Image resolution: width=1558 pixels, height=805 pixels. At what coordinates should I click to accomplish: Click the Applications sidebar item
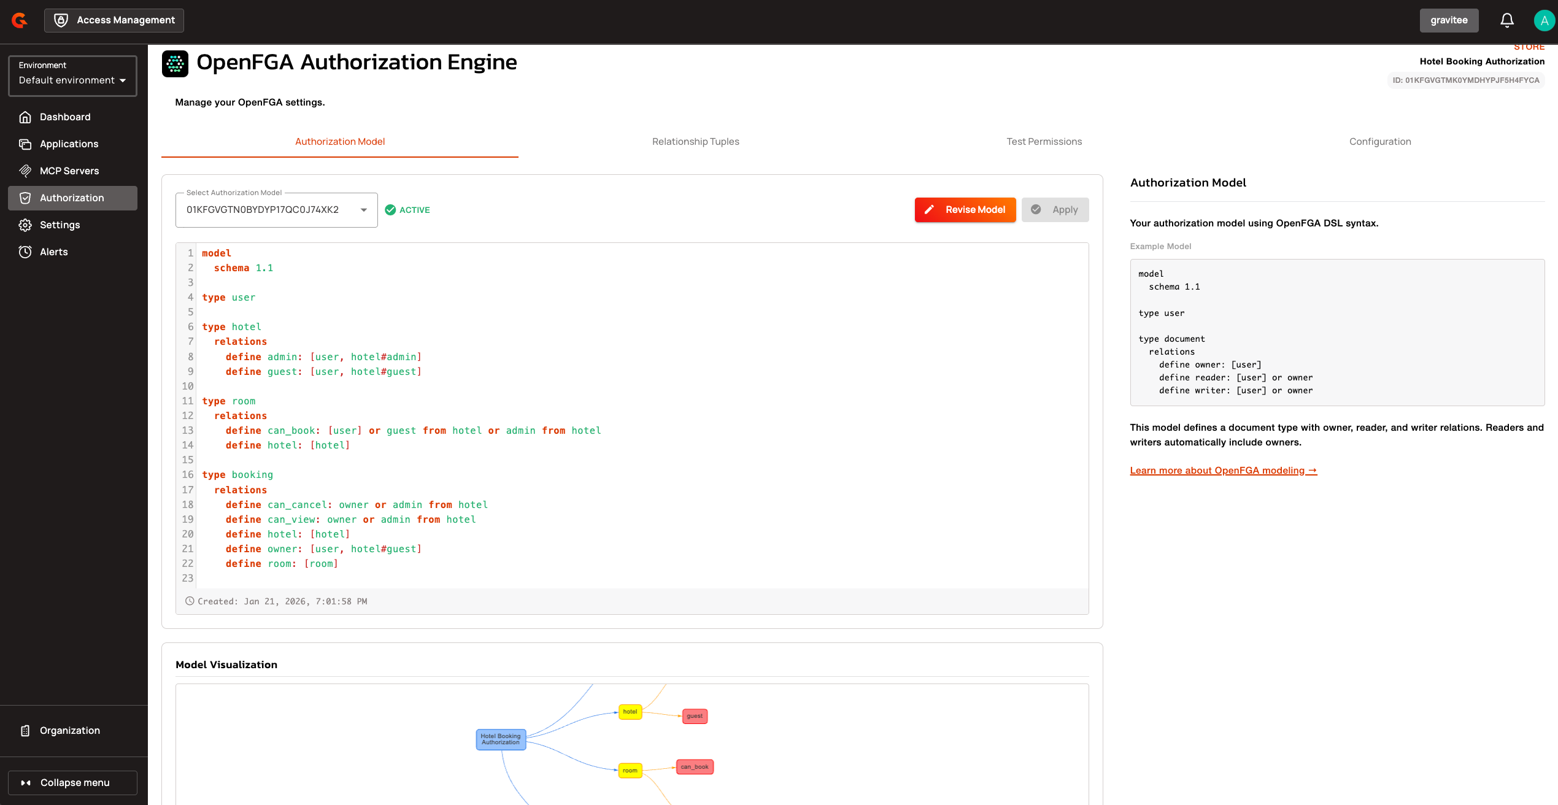pos(69,144)
